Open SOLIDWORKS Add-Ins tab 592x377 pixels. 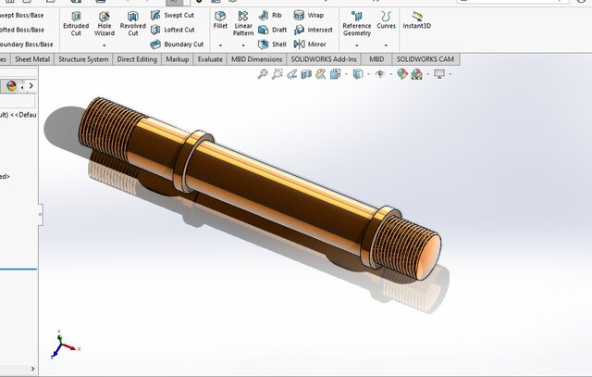pos(324,59)
